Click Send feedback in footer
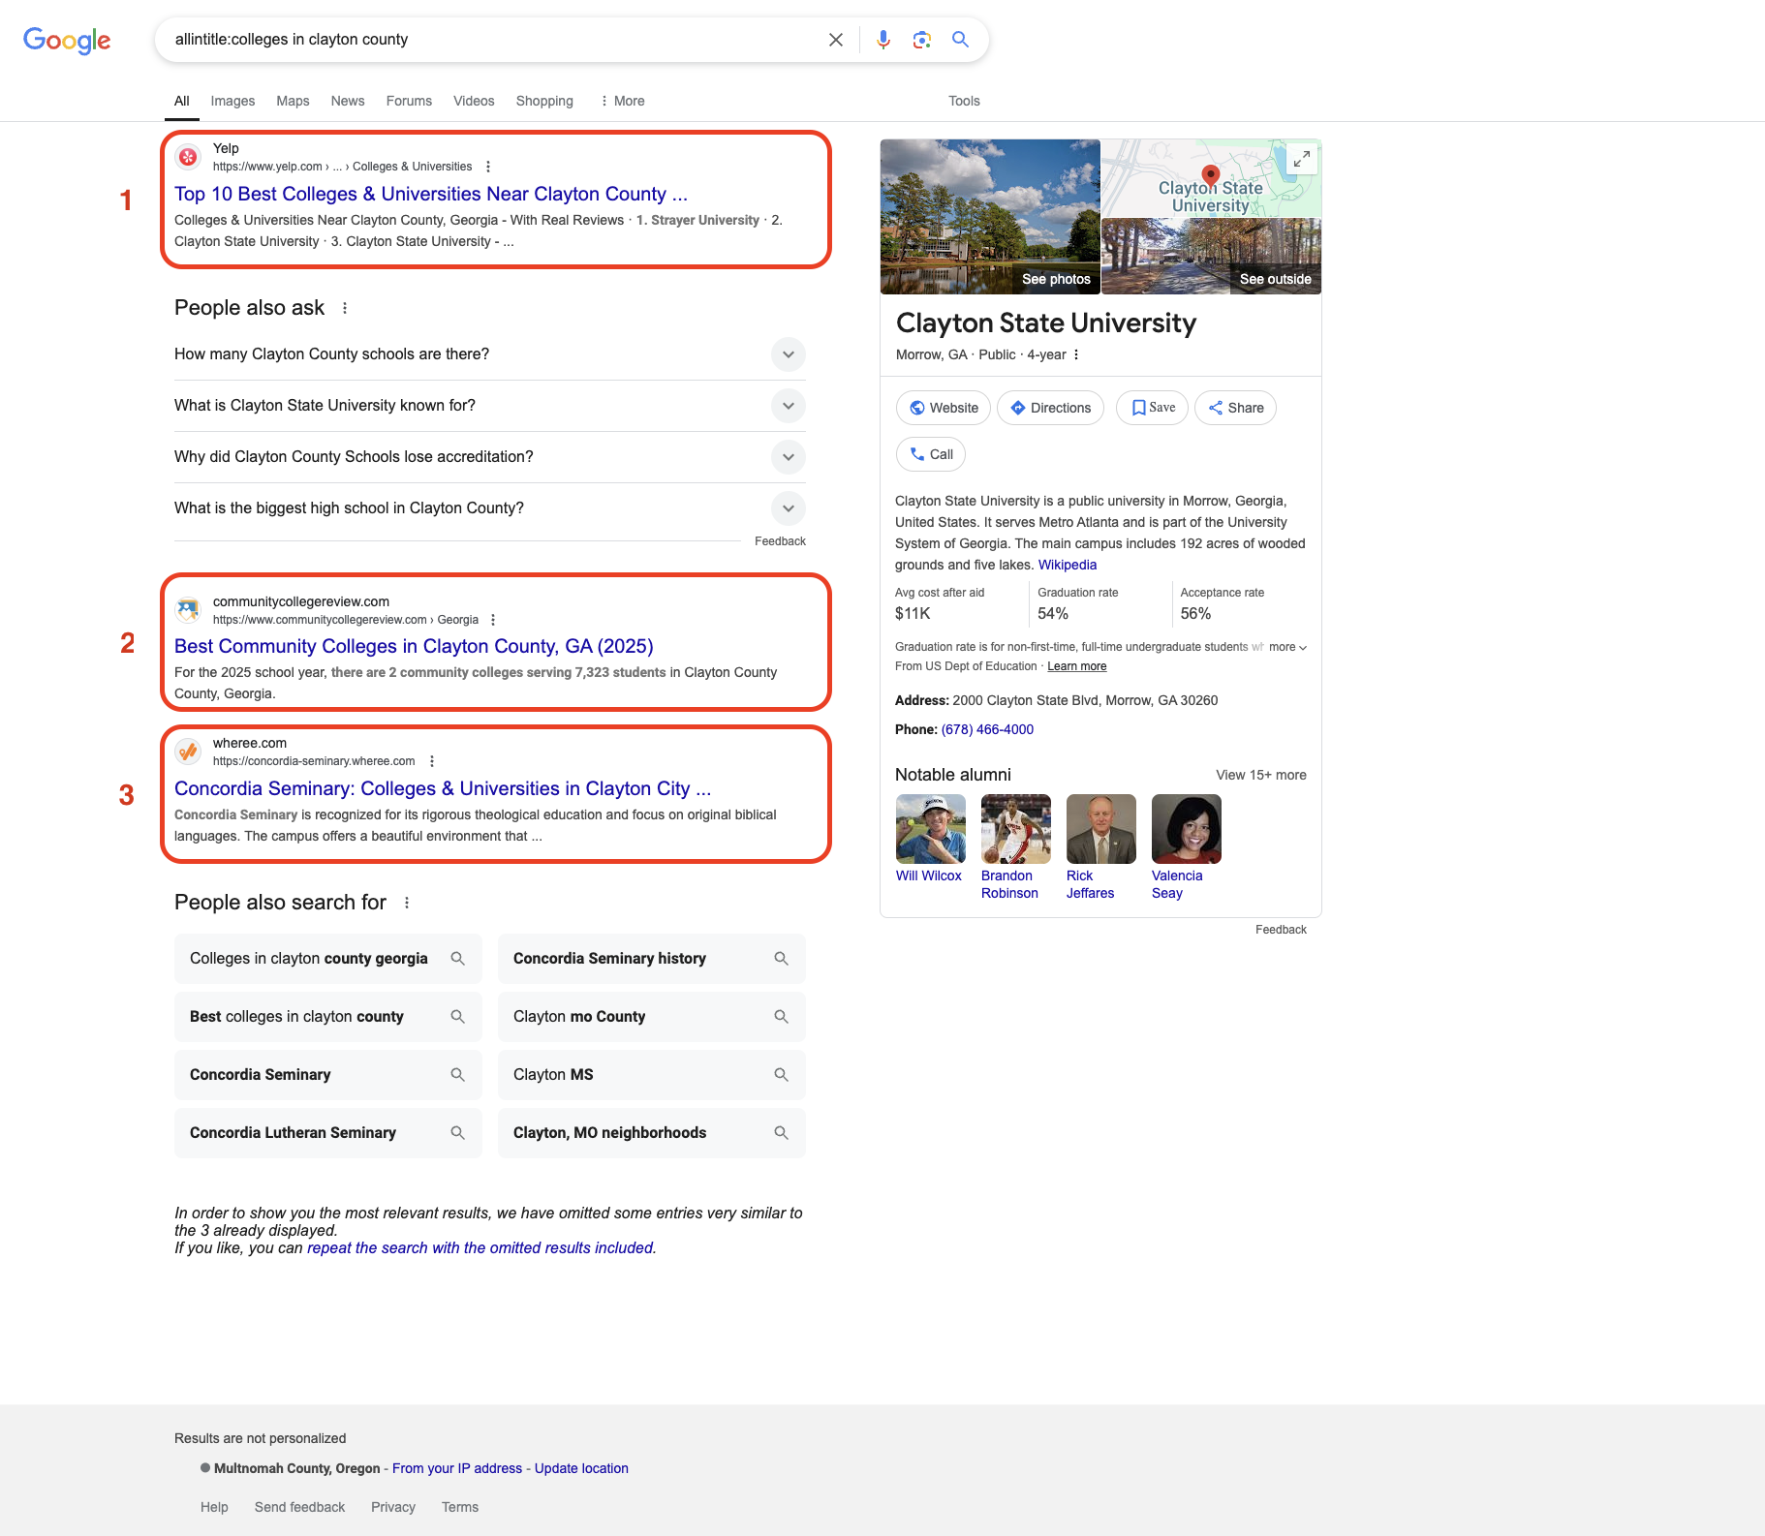Screen dimensions: 1765x1536 [x=299, y=1507]
